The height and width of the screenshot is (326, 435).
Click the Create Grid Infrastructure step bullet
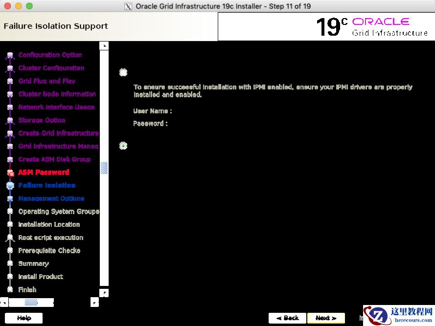10,133
